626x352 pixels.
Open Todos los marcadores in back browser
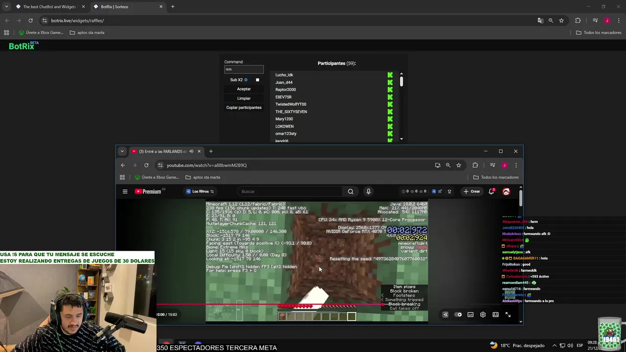(598, 32)
